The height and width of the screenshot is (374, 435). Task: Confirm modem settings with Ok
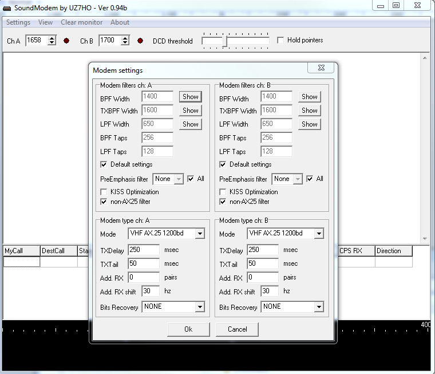tap(188, 329)
